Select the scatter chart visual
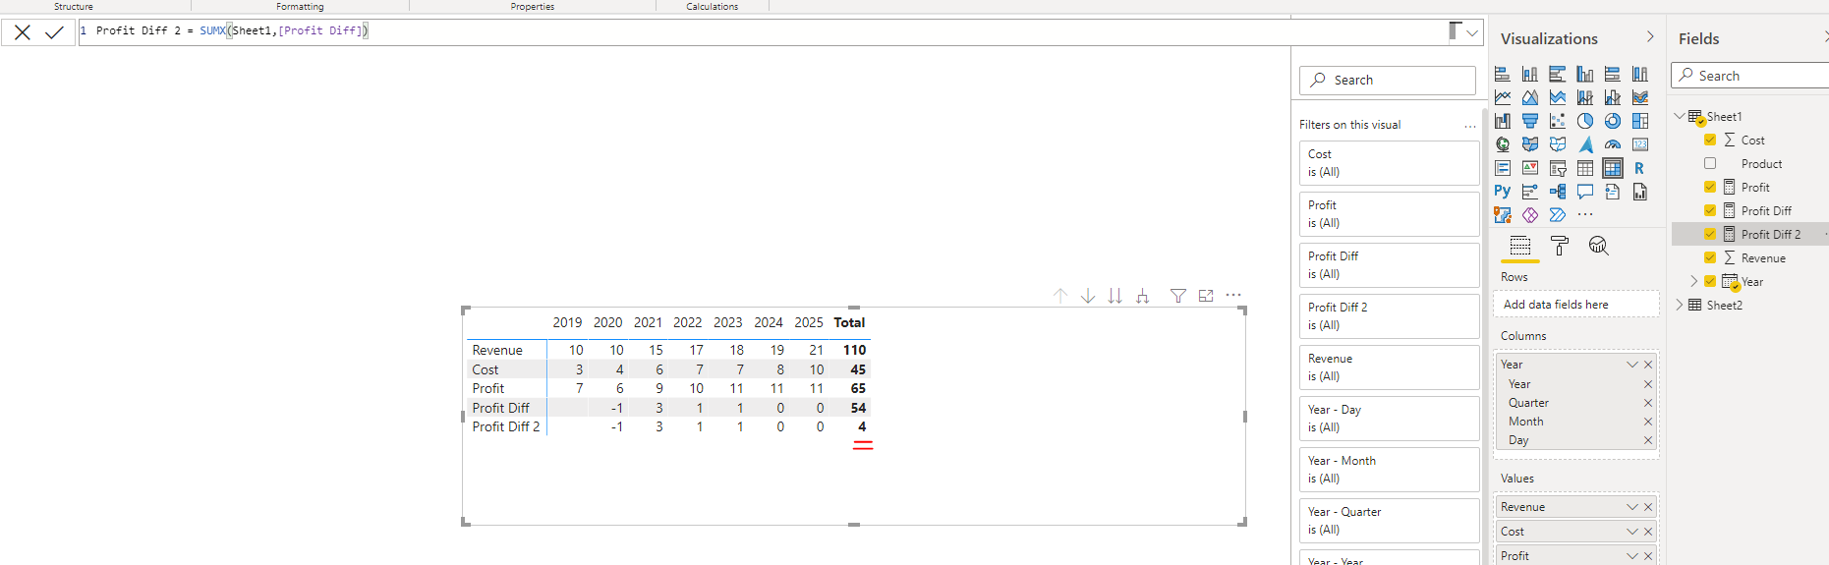 pos(1558,121)
